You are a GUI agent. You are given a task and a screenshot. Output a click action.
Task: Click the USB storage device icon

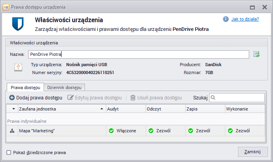click(x=18, y=67)
